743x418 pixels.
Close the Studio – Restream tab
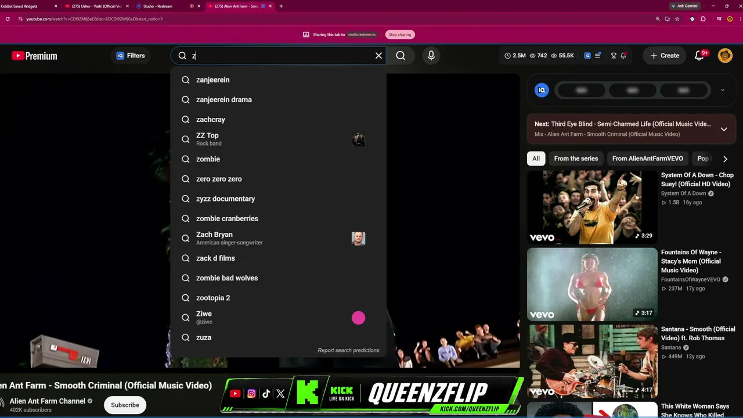tap(199, 6)
